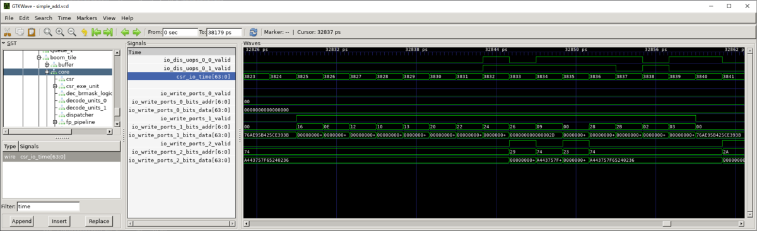
Task: Click the From time input field
Action: pyautogui.click(x=180, y=32)
